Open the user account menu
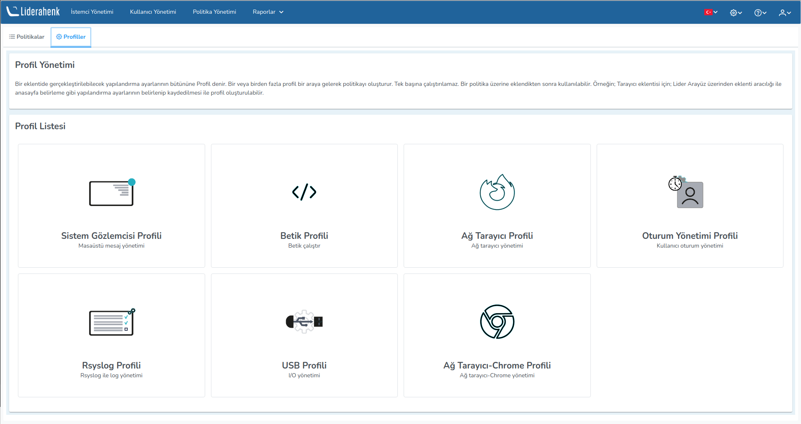 [785, 13]
